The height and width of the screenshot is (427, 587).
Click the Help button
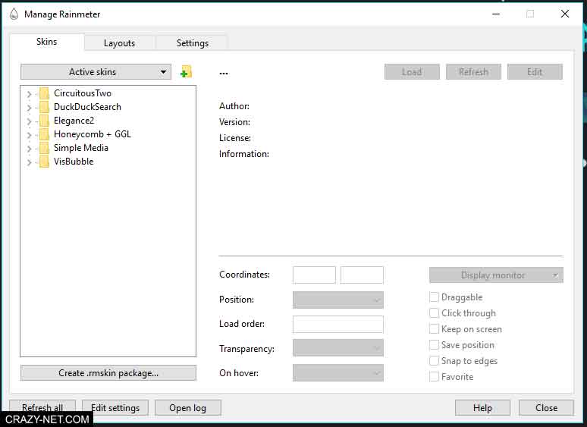point(482,407)
